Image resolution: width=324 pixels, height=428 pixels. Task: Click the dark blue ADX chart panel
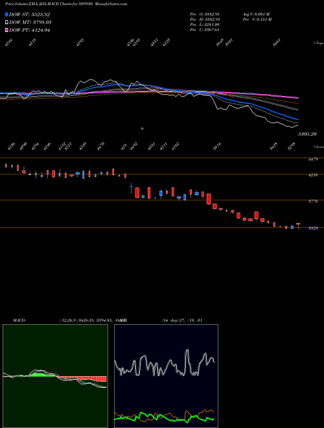pyautogui.click(x=166, y=376)
